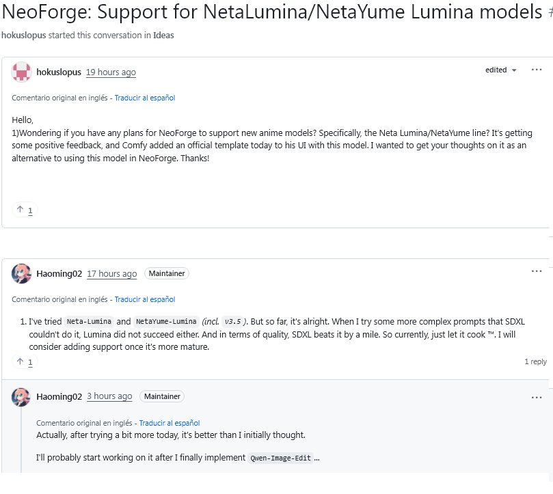The width and height of the screenshot is (553, 494).
Task: Open the three-dot menu on hokuslopus's post
Action: pyautogui.click(x=537, y=70)
